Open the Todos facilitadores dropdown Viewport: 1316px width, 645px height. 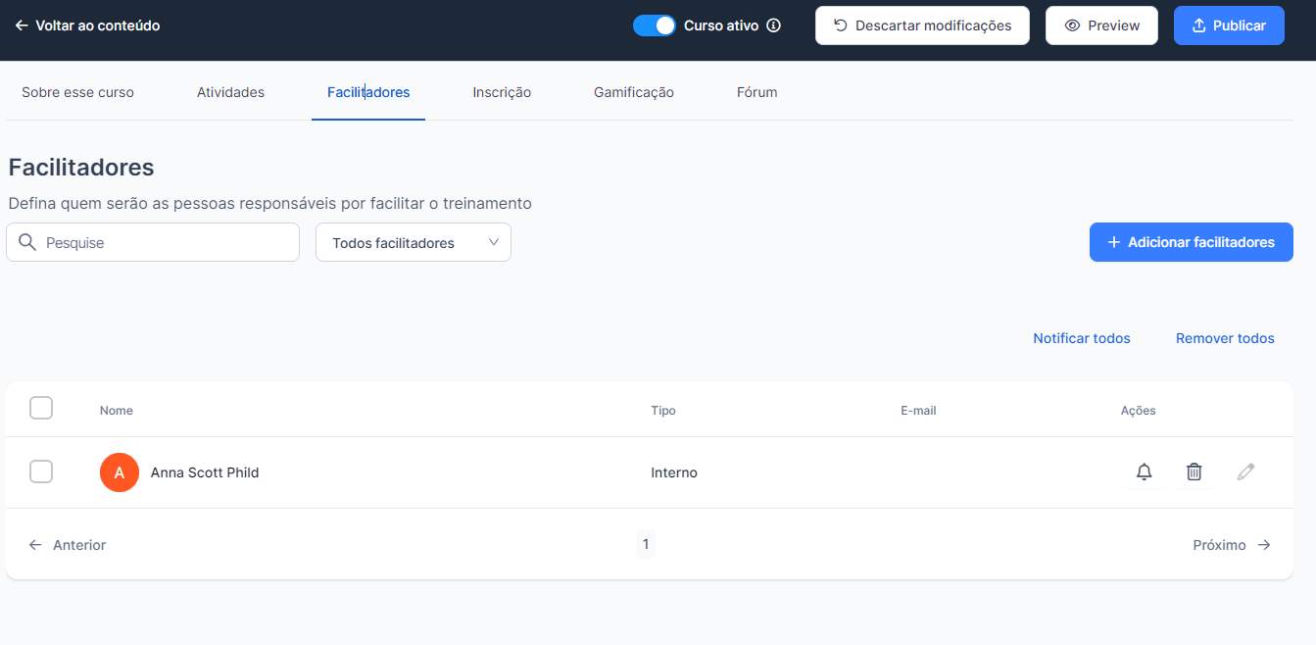(x=413, y=242)
